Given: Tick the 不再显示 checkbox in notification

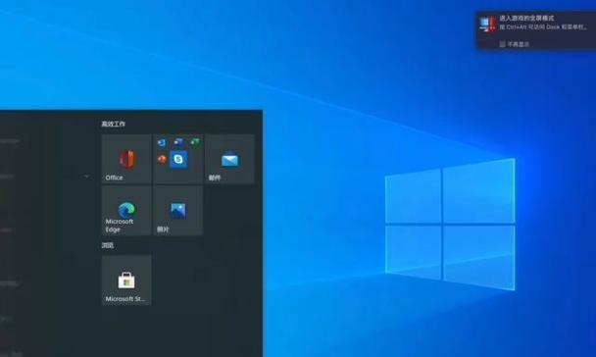Looking at the screenshot, I should 502,44.
